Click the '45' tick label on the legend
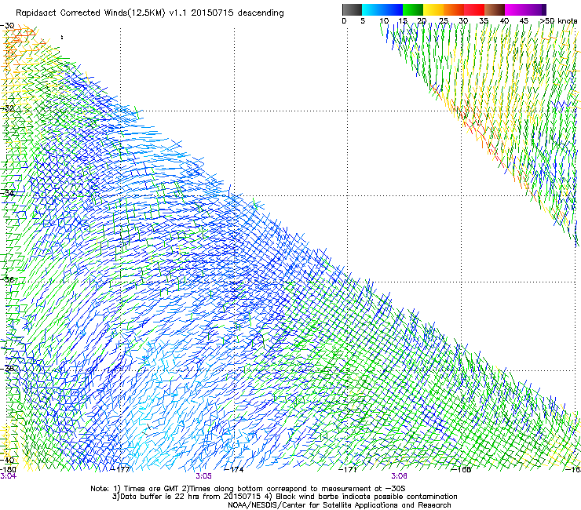Viewport: 581px width, 510px height. (x=524, y=21)
